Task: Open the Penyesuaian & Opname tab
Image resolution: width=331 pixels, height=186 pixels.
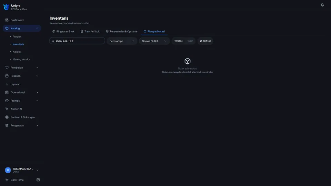Action: pyautogui.click(x=122, y=31)
